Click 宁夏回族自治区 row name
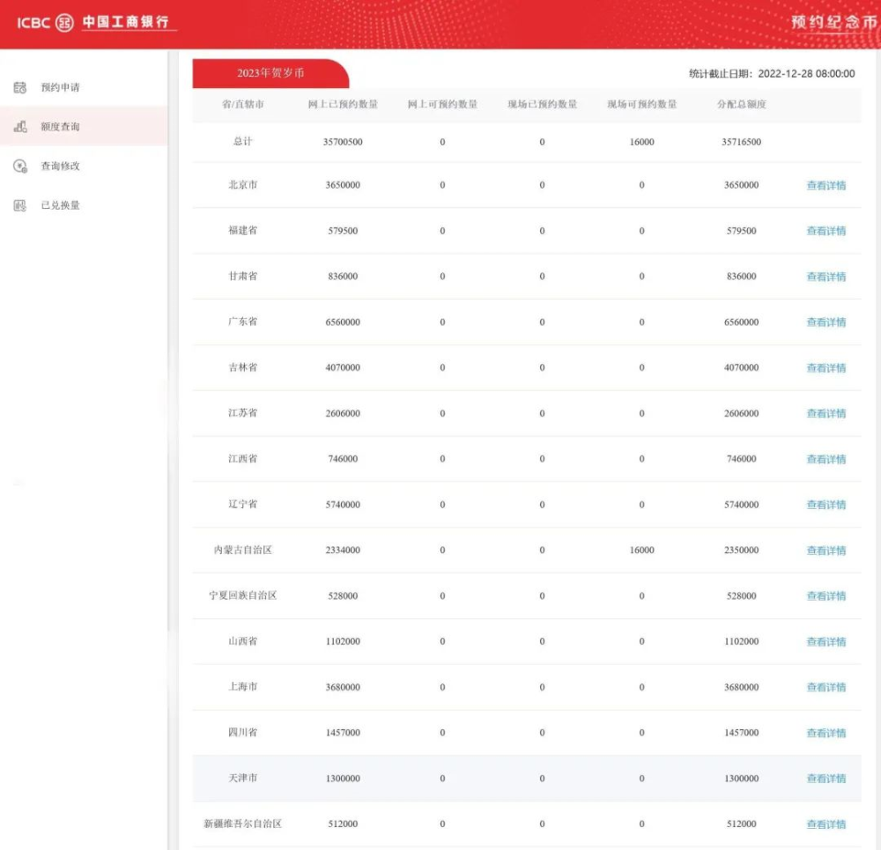 click(x=243, y=595)
